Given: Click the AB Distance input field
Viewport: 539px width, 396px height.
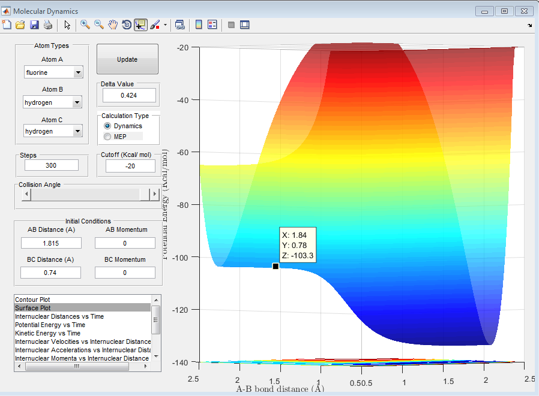Looking at the screenshot, I should pyautogui.click(x=51, y=243).
